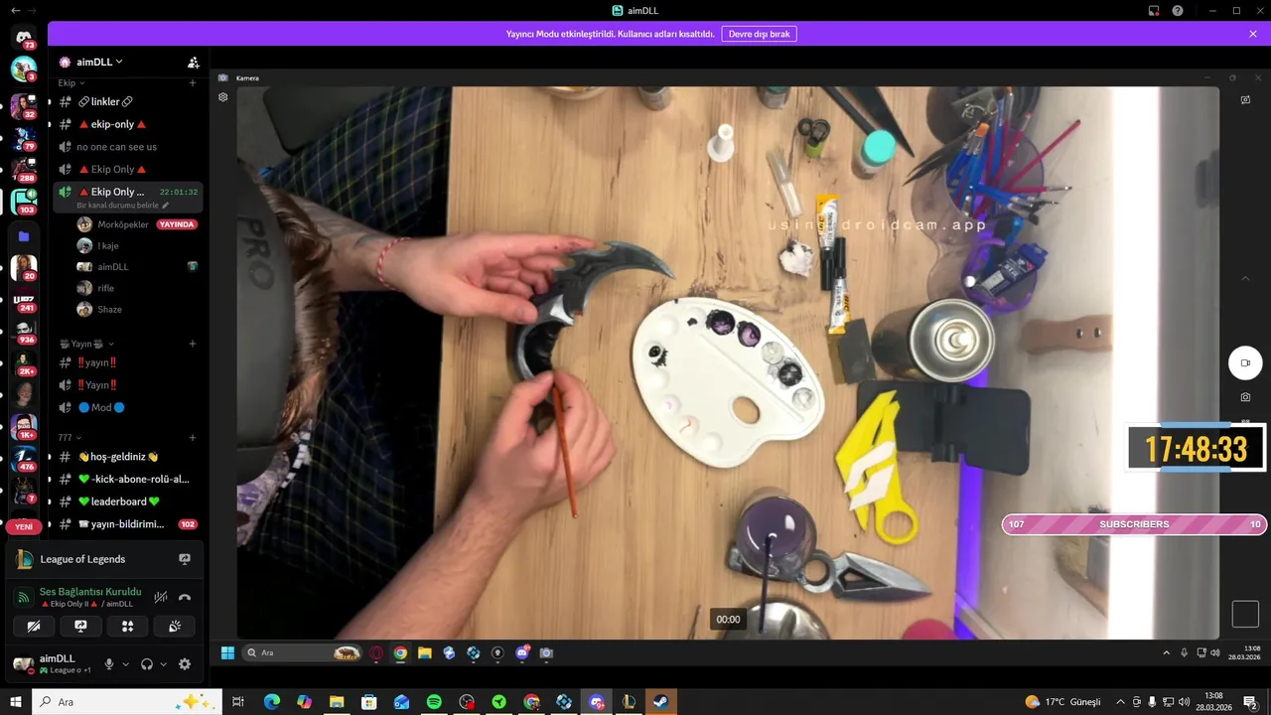The image size is (1271, 715).
Task: Add channel to 777 category plus
Action: pos(193,437)
